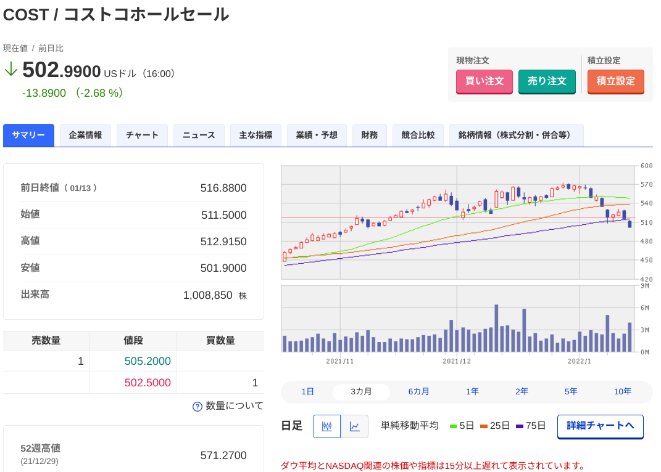This screenshot has width=661, height=472.
Task: Click the price change -13.8900 (-2.68 %)
Action: pos(72,93)
